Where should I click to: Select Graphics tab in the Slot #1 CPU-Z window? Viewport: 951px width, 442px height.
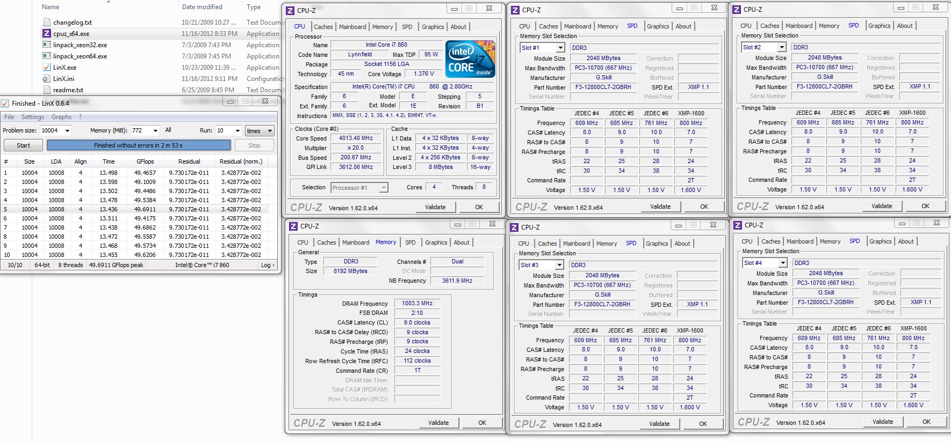658,26
